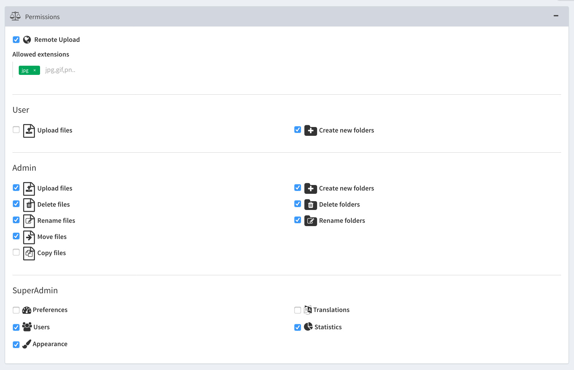This screenshot has width=574, height=370.
Task: Click the User Create new folders icon
Action: 311,130
